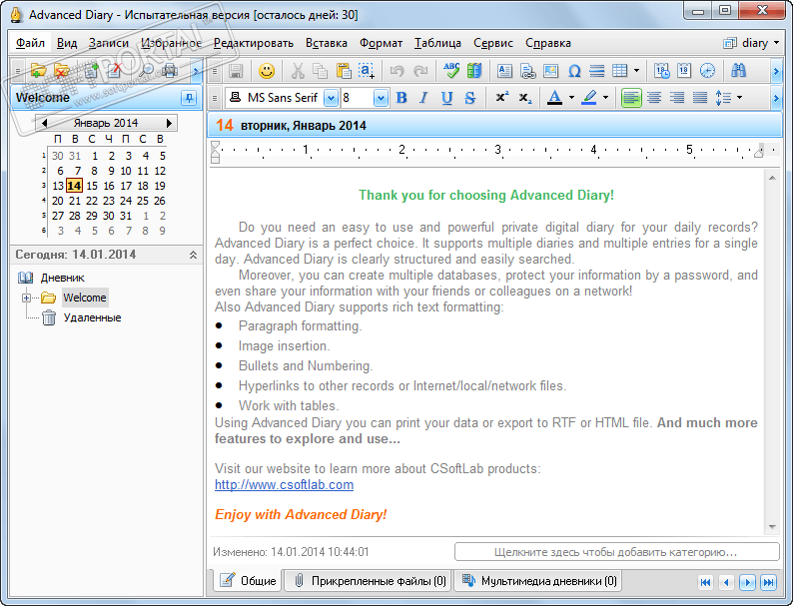Insert a table grid icon
This screenshot has height=606, width=793.
[x=619, y=71]
